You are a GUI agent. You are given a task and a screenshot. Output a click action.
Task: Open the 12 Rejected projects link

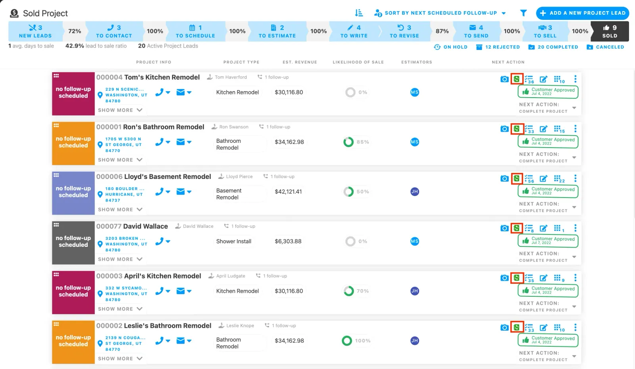click(x=498, y=47)
